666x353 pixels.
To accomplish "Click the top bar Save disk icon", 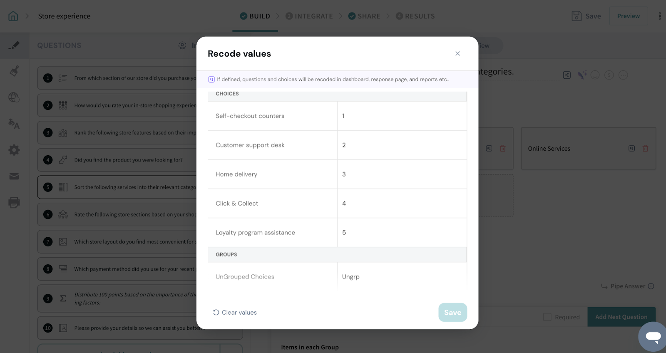I will click(x=577, y=16).
